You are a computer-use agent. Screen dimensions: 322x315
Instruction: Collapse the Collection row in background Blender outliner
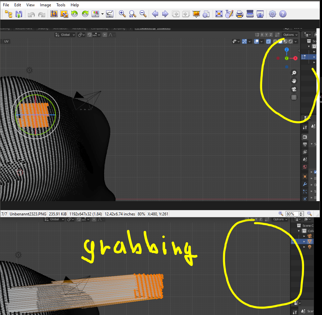point(299,231)
